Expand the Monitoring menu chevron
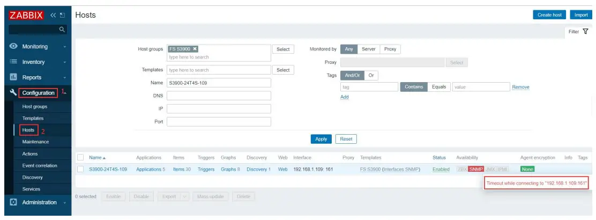 click(65, 47)
